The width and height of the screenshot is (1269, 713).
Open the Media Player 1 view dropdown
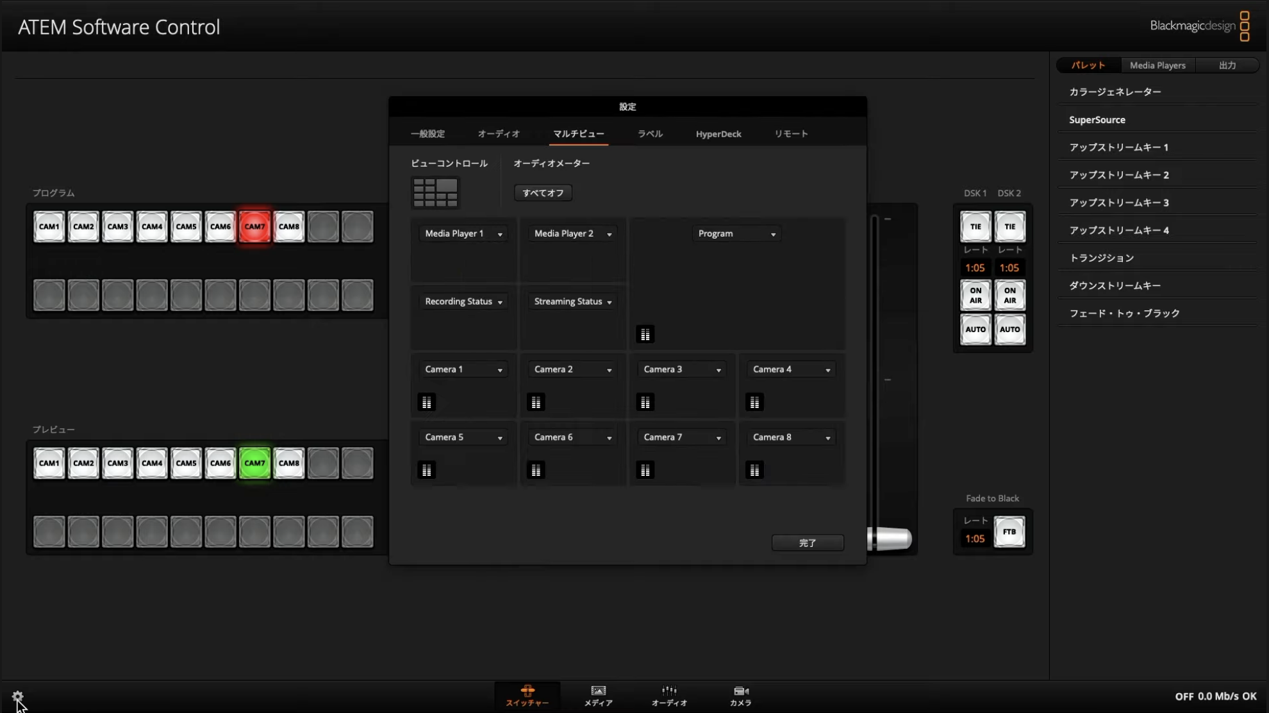[463, 233]
